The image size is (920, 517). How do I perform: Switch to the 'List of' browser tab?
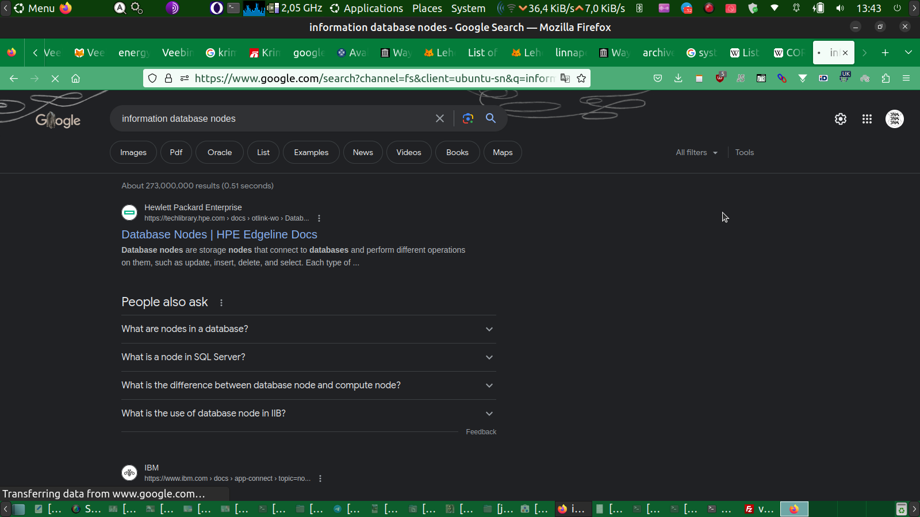point(482,53)
